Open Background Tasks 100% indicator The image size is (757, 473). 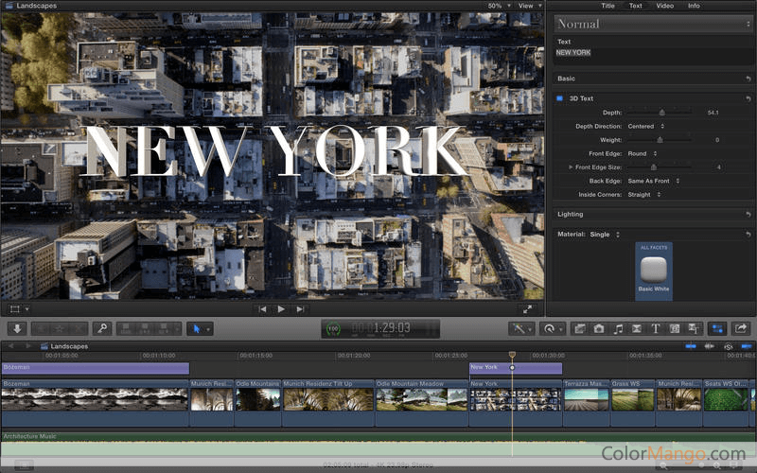pyautogui.click(x=333, y=329)
